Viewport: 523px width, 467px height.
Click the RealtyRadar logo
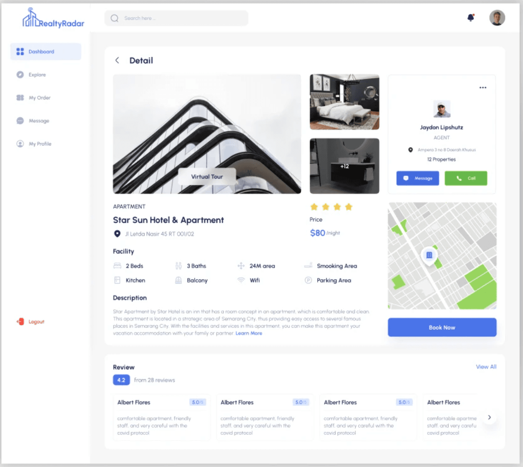pyautogui.click(x=53, y=18)
